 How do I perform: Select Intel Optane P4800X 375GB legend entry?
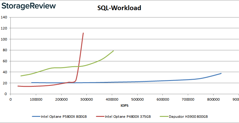click(123, 117)
